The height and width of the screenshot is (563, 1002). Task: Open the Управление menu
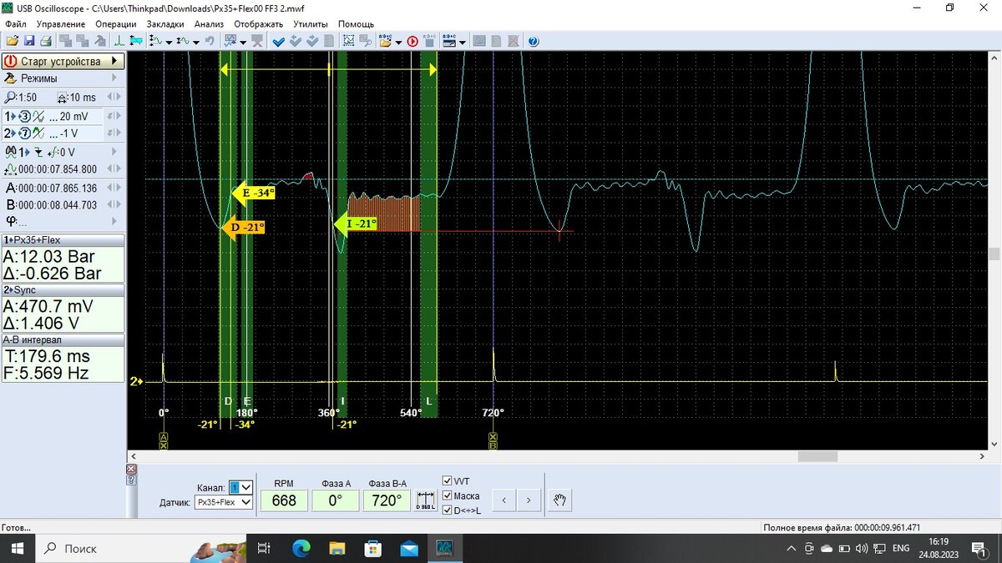pyautogui.click(x=61, y=24)
